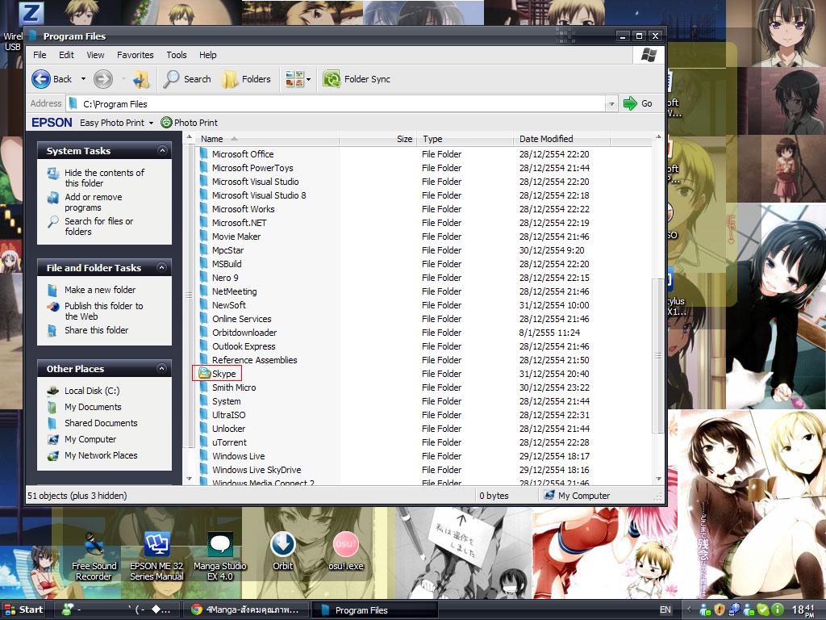Select the Microsoft Visual Studio 8 folder
Viewport: 826px width, 620px height.
pos(259,195)
